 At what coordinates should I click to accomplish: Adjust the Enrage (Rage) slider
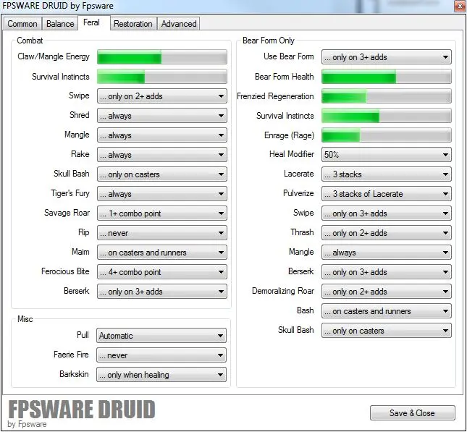[x=387, y=135]
